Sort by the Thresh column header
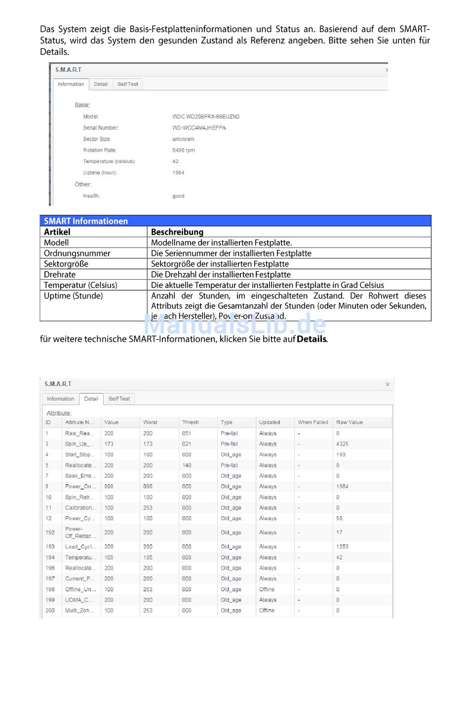469x701 pixels. tap(198, 422)
